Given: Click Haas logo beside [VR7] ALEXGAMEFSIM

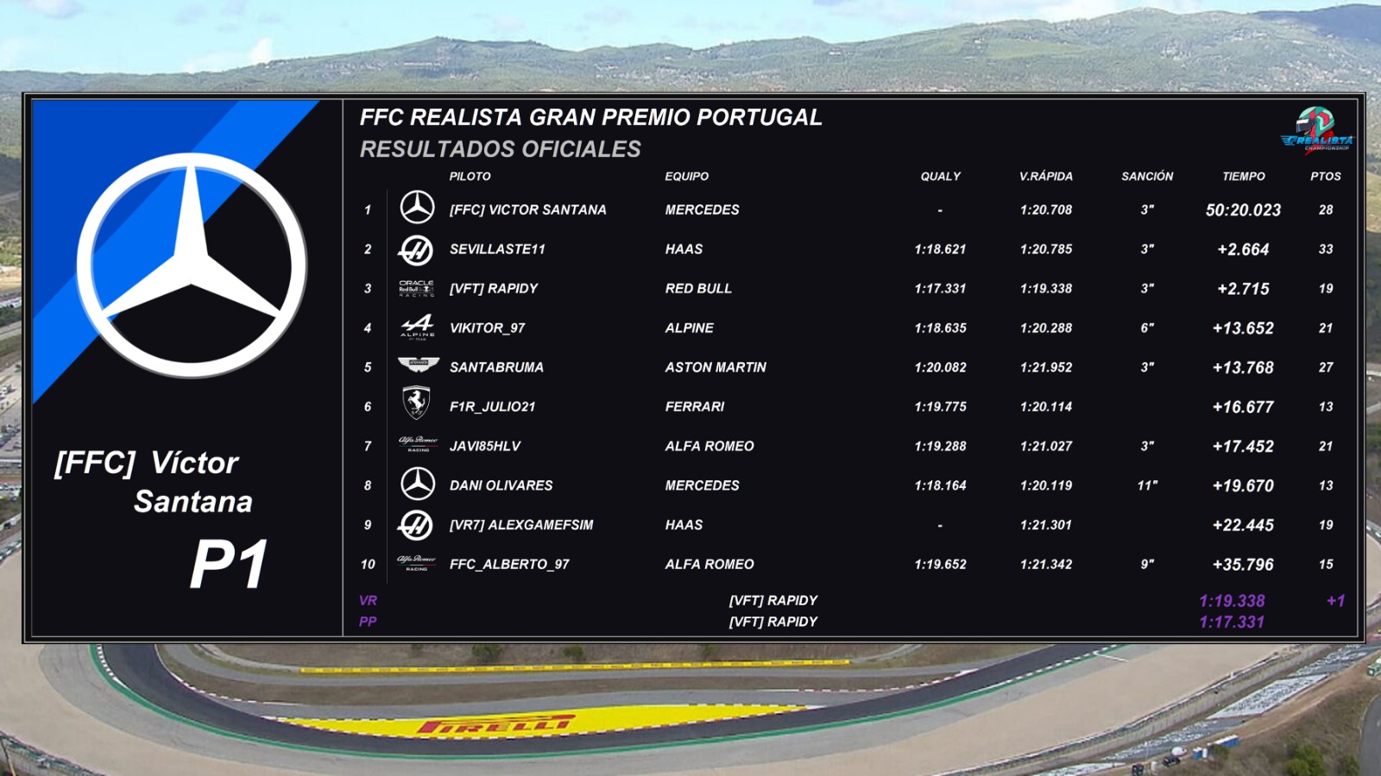Looking at the screenshot, I should pos(416,524).
